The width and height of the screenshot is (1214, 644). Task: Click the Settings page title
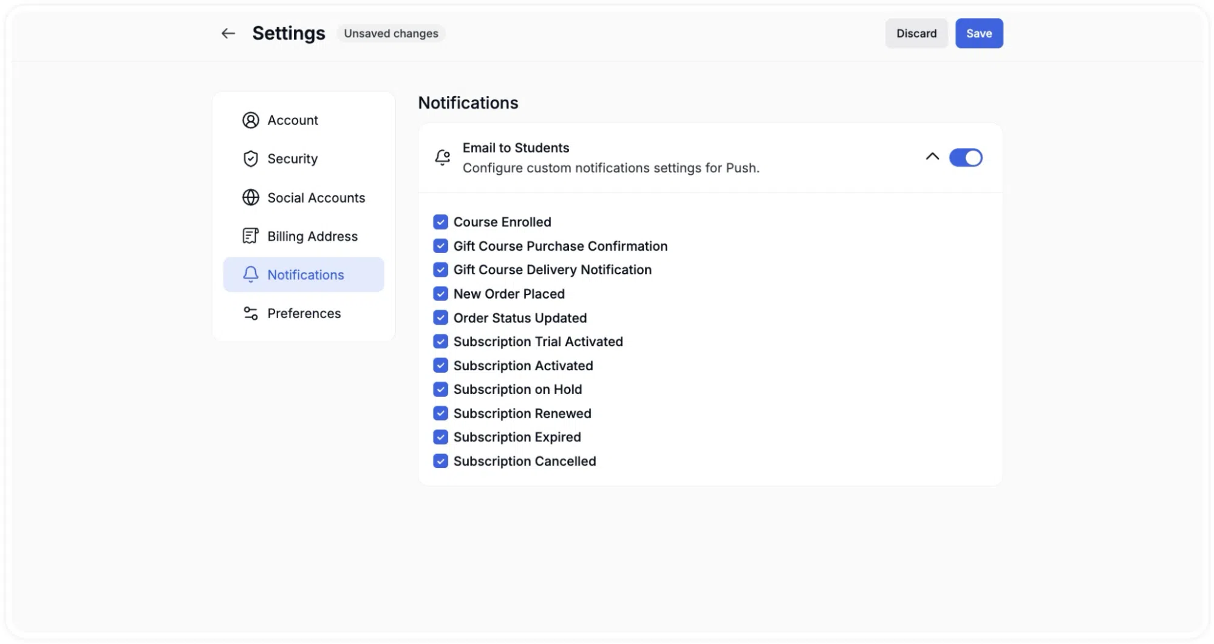coord(288,33)
